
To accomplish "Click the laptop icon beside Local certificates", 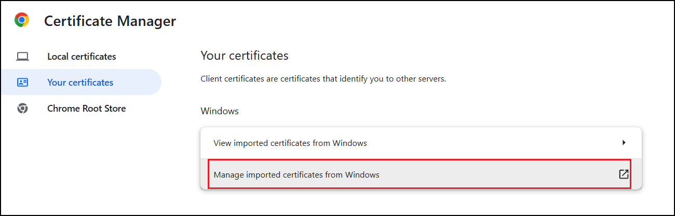I will click(x=22, y=56).
